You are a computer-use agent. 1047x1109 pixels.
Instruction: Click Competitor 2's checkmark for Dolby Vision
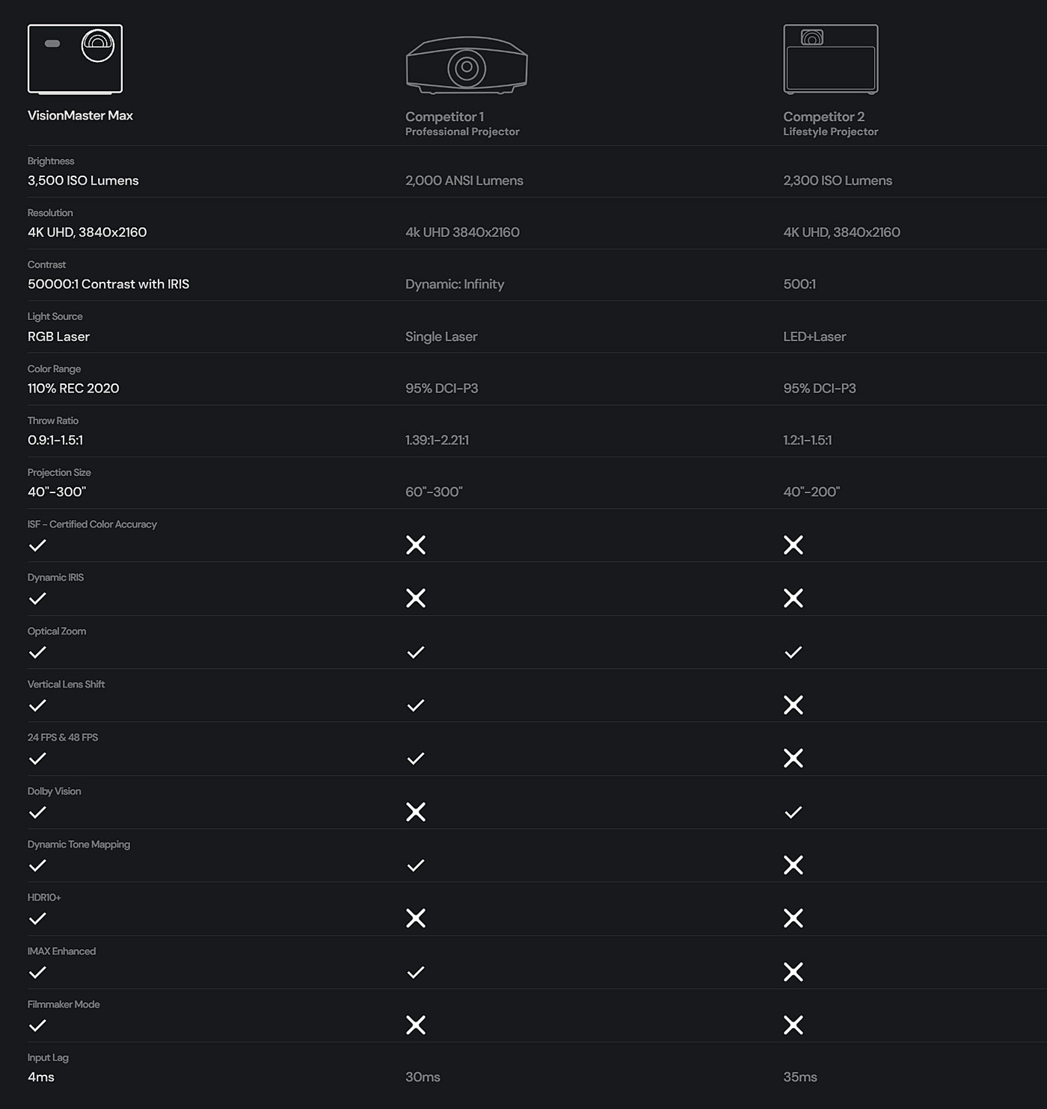793,812
